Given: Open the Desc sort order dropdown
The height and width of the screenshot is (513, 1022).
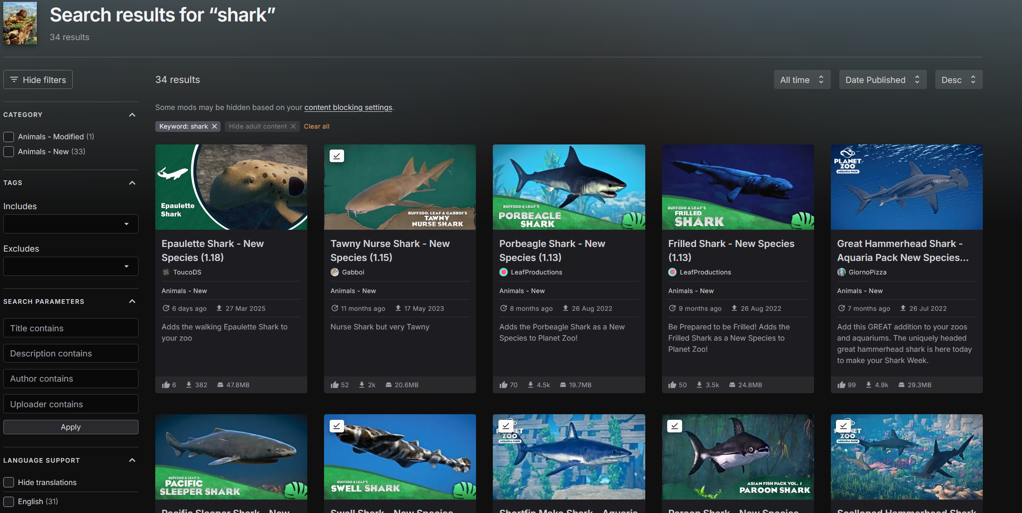Looking at the screenshot, I should (959, 80).
